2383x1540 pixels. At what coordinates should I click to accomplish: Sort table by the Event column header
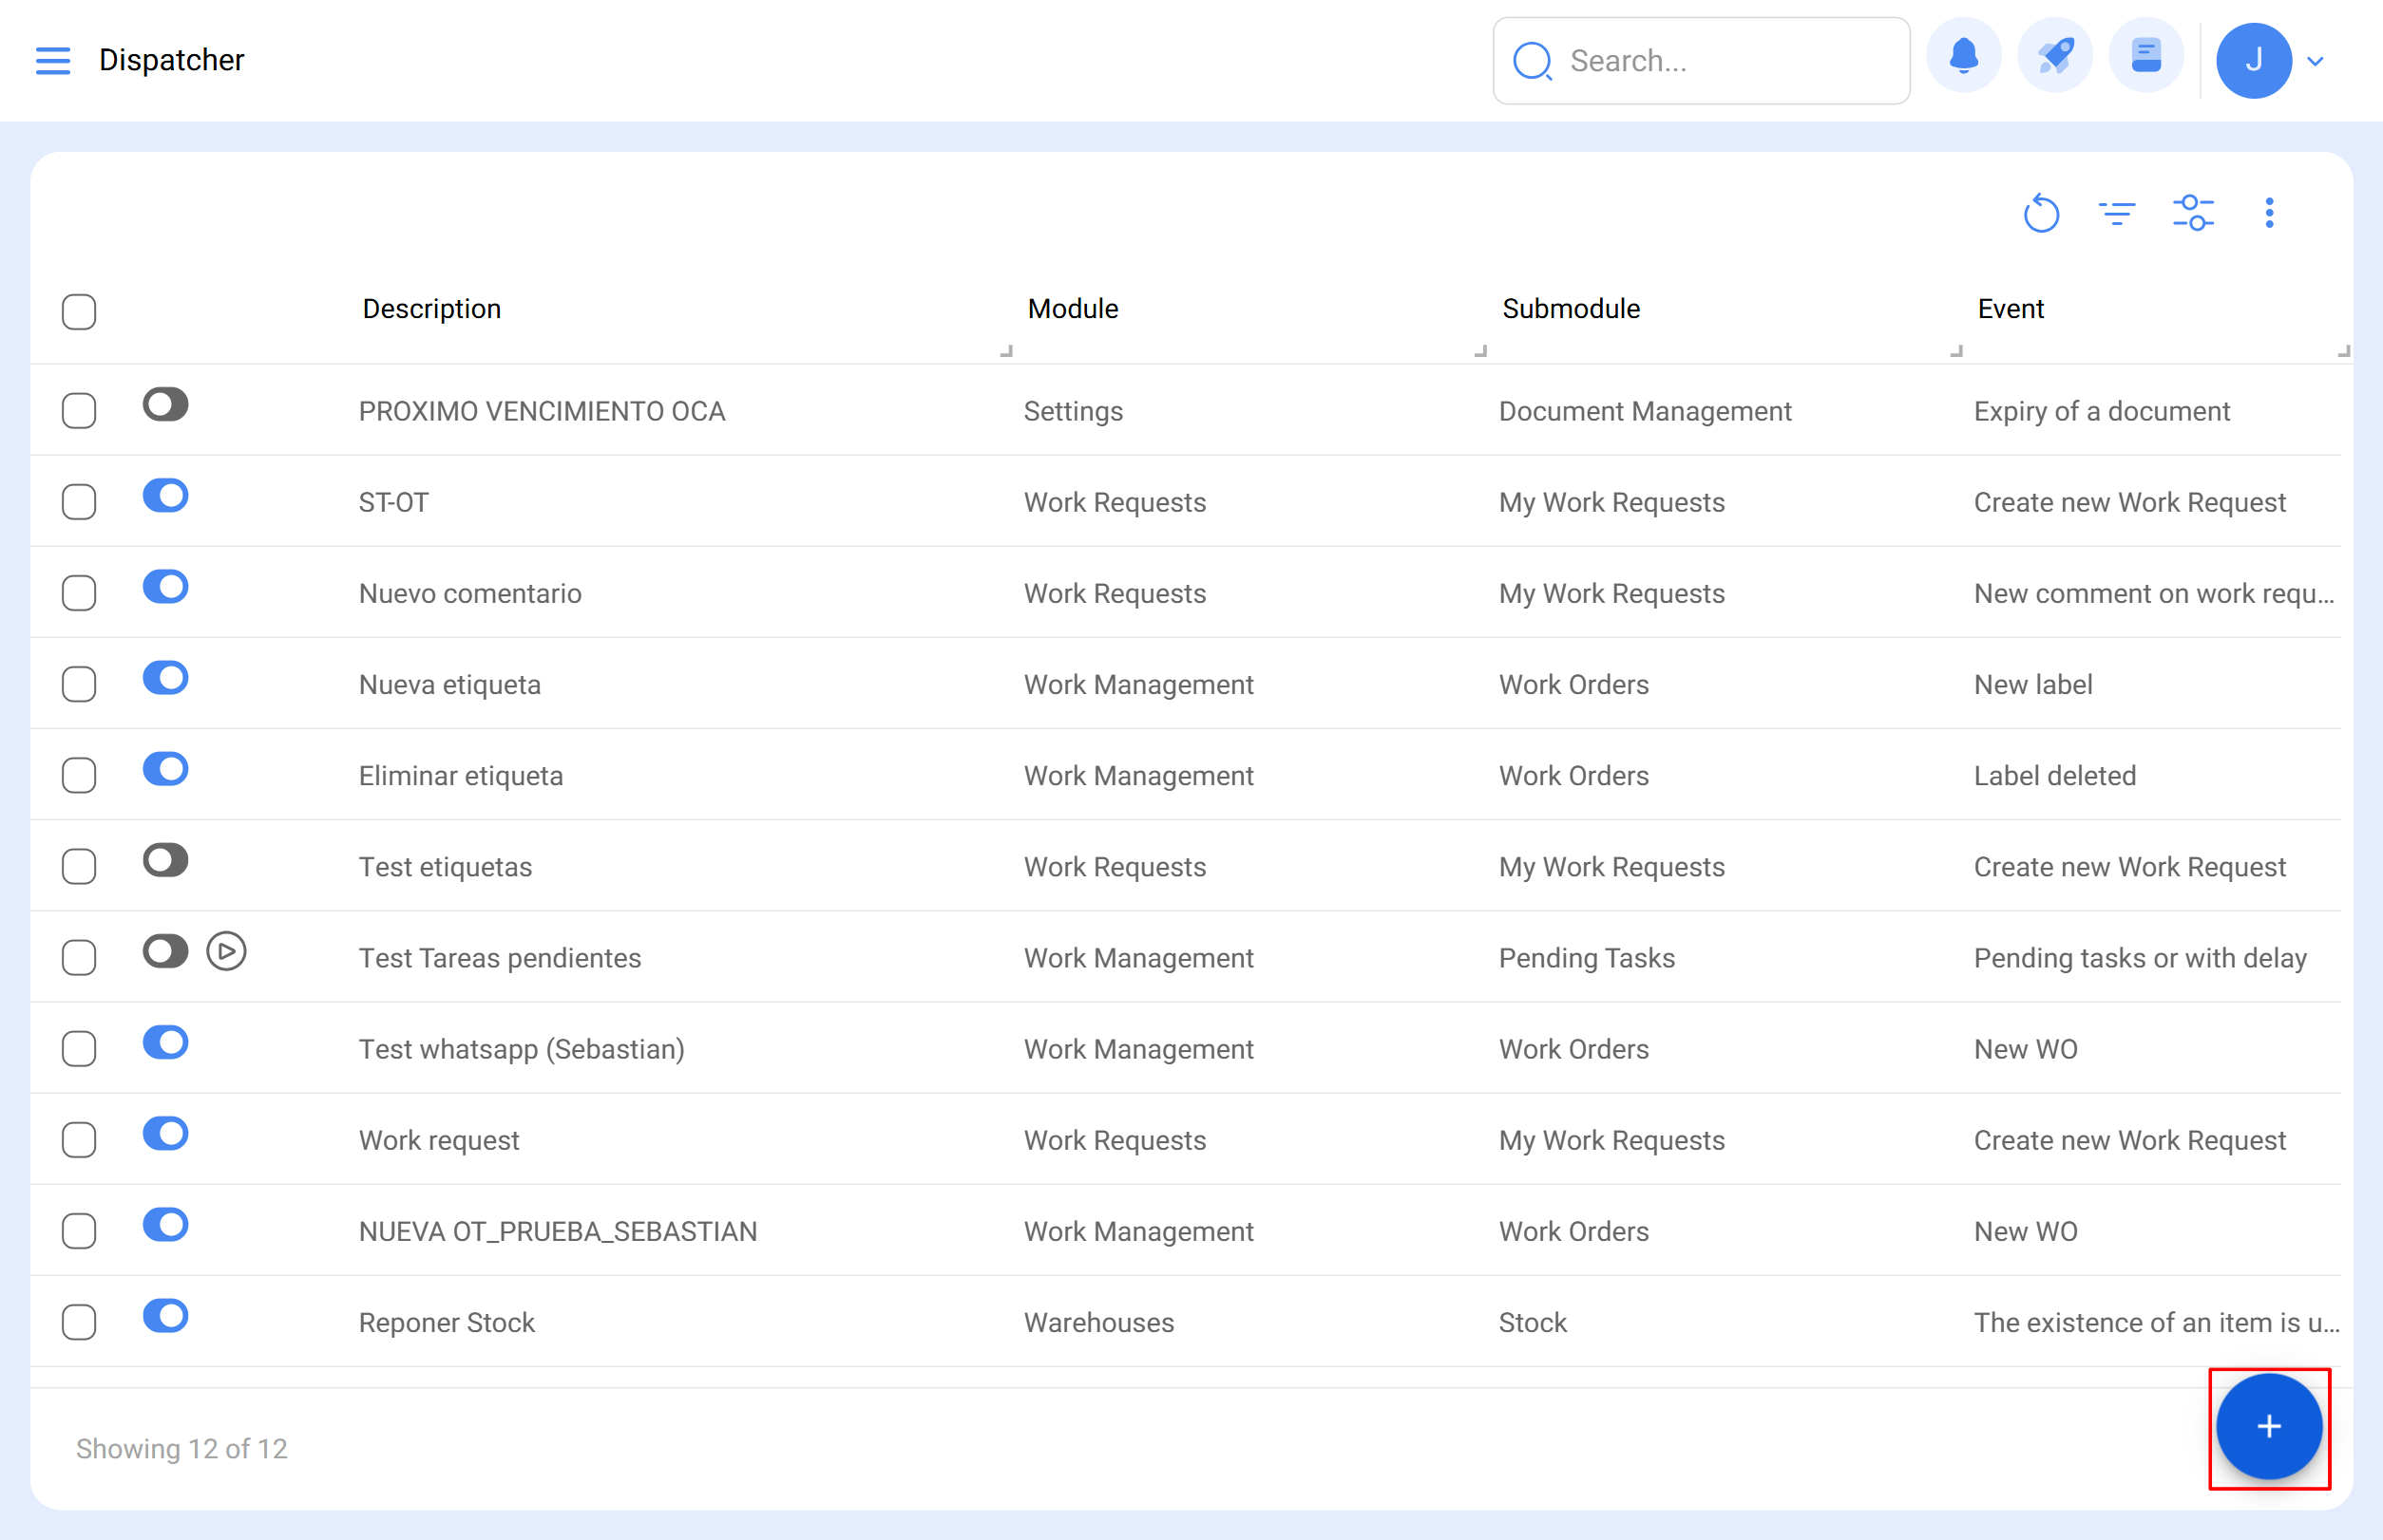click(x=2010, y=308)
